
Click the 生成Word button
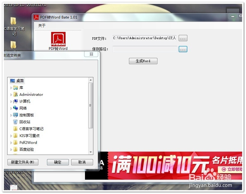pyautogui.click(x=143, y=61)
